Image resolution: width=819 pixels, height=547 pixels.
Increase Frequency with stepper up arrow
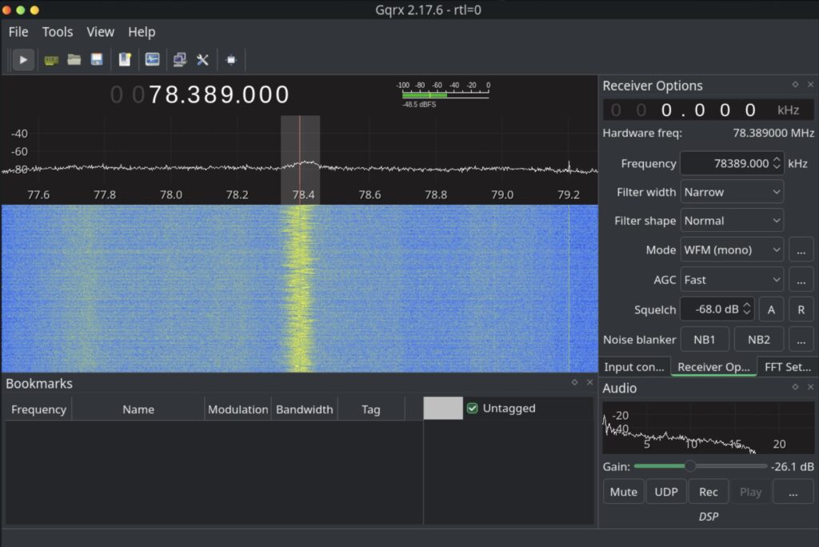(777, 159)
